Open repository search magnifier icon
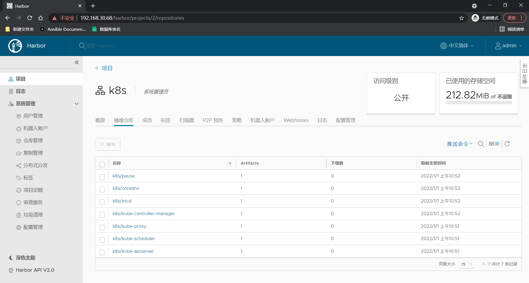 coord(481,144)
